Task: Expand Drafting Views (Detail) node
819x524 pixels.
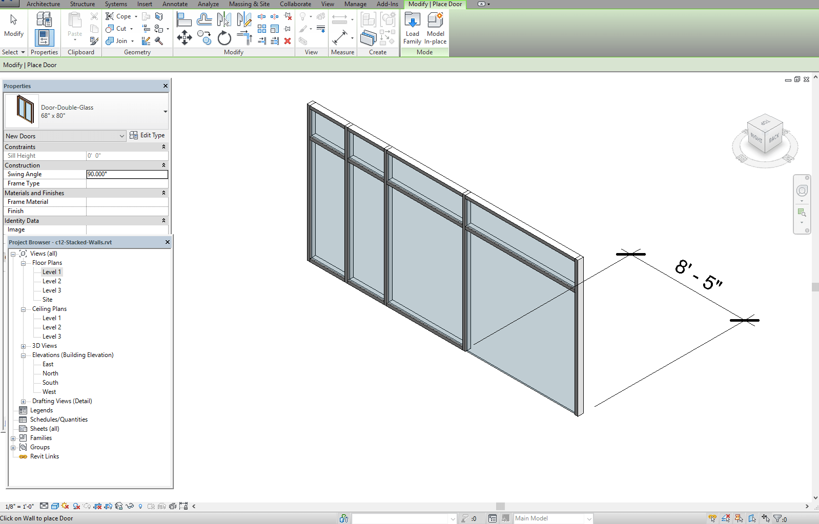Action: (23, 402)
